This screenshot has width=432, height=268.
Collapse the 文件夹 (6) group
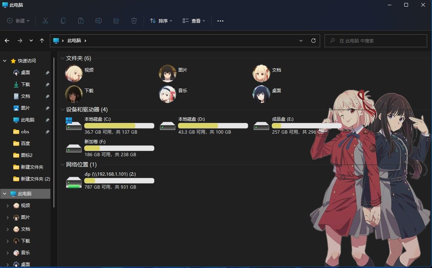[62, 58]
